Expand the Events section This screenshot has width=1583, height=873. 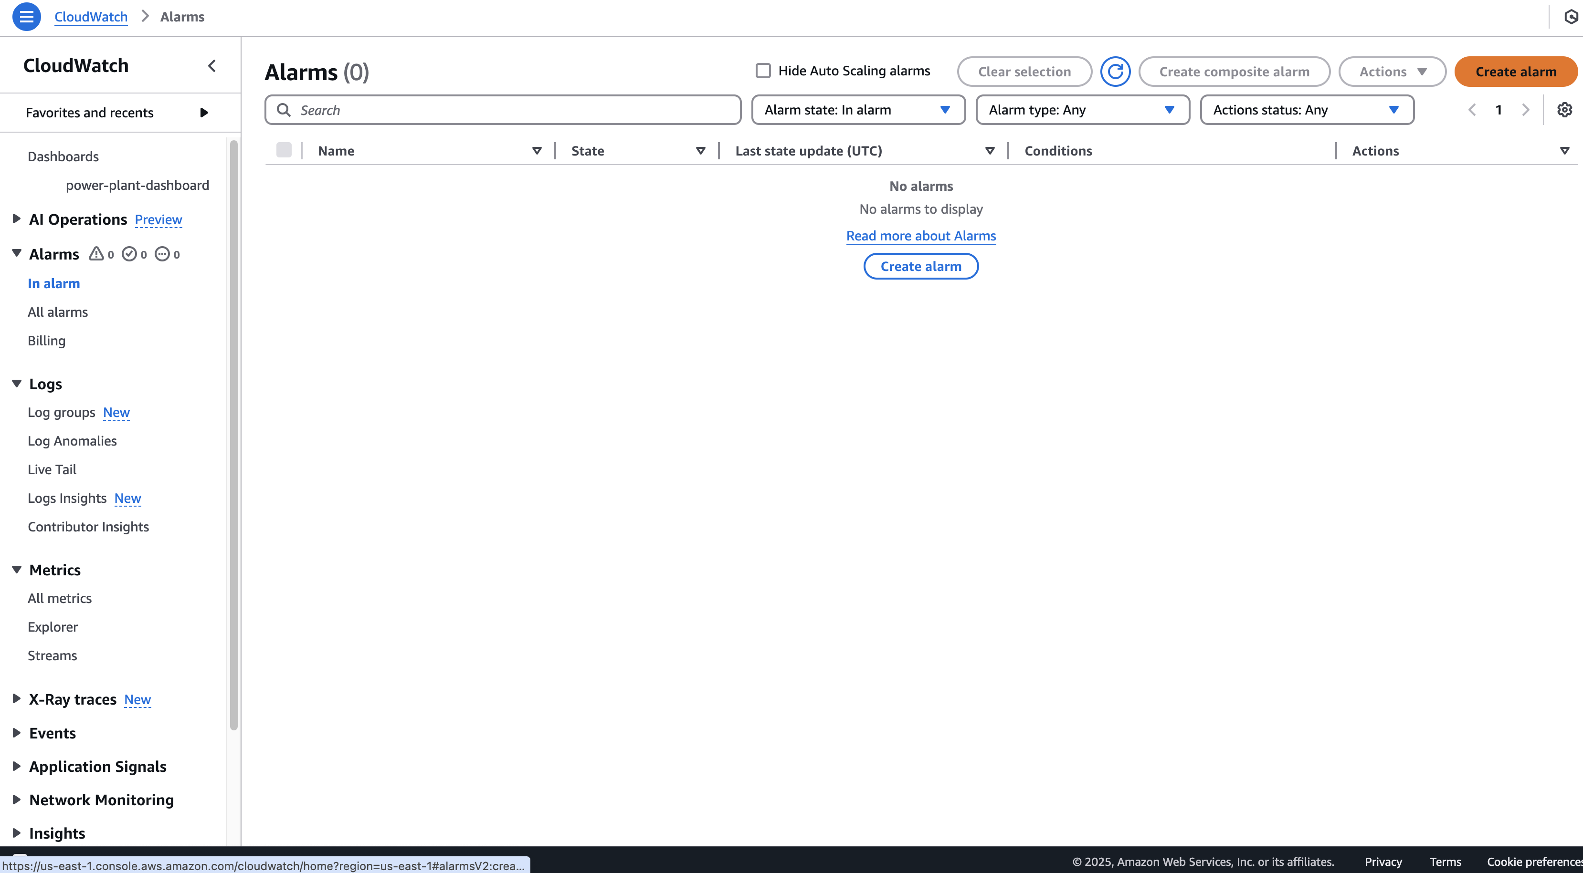click(17, 733)
